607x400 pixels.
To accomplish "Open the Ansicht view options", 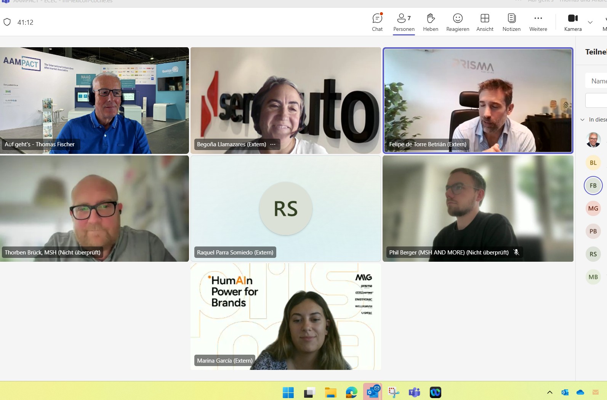I will pyautogui.click(x=484, y=22).
